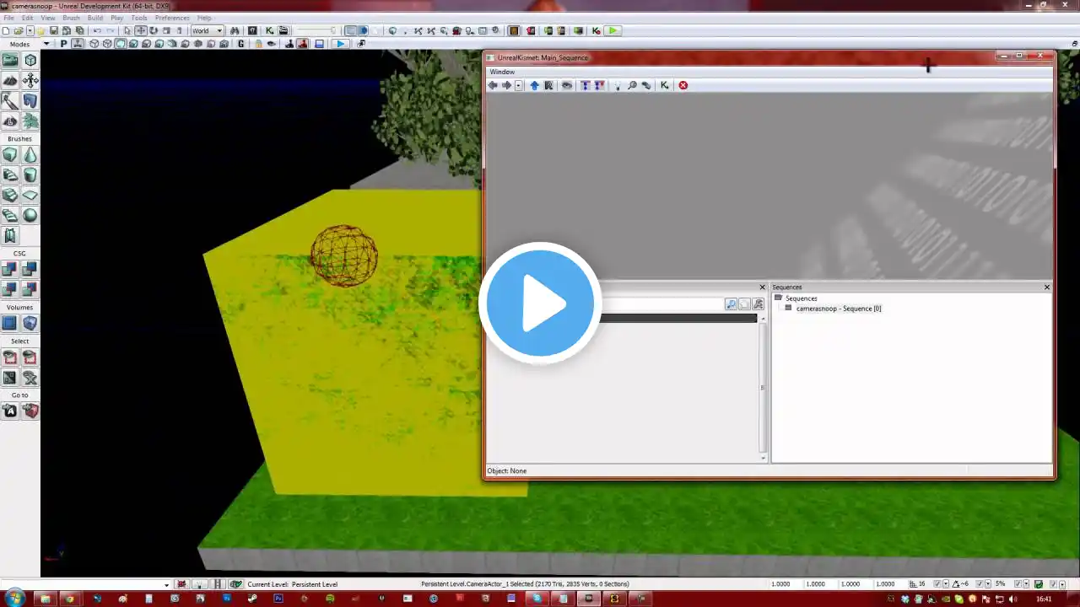
Task: Click 'Current Level: Persistent Level' status text
Action: [x=293, y=584]
